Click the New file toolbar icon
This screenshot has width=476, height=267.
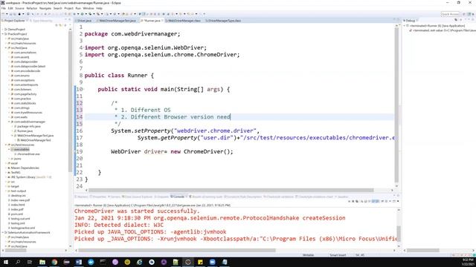[x=4, y=14]
